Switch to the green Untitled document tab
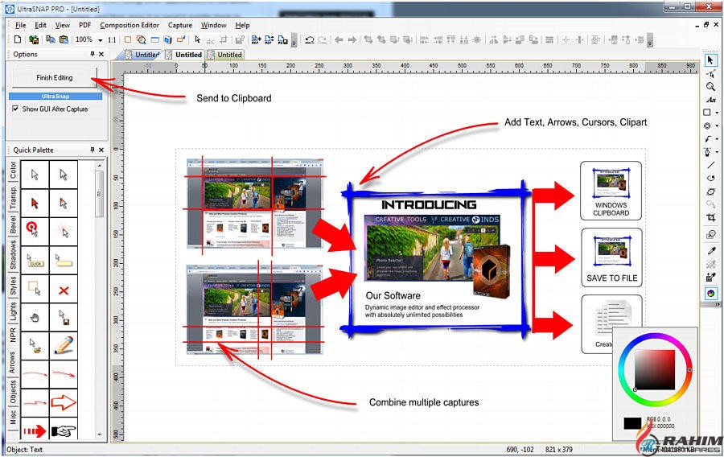This screenshot has width=724, height=457. click(225, 55)
